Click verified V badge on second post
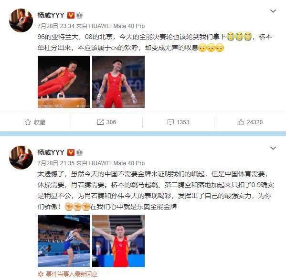 click(x=71, y=152)
